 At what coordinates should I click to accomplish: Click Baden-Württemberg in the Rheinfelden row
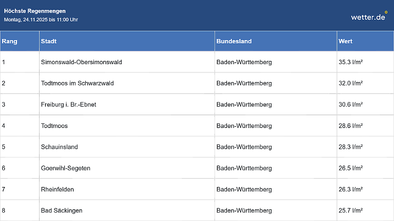point(244,189)
